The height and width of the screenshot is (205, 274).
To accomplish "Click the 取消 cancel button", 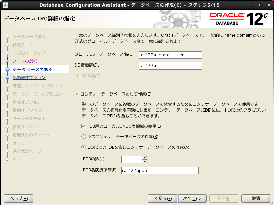I will [256, 199].
